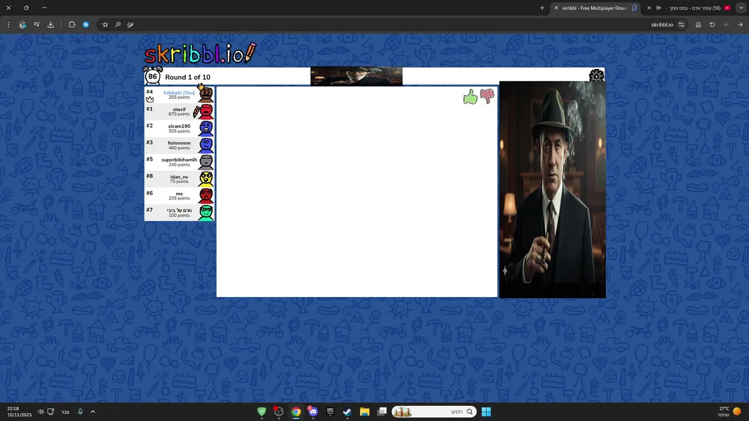The width and height of the screenshot is (749, 421).
Task: Click the crossed-out eye icon in address bar
Action: pos(130,25)
